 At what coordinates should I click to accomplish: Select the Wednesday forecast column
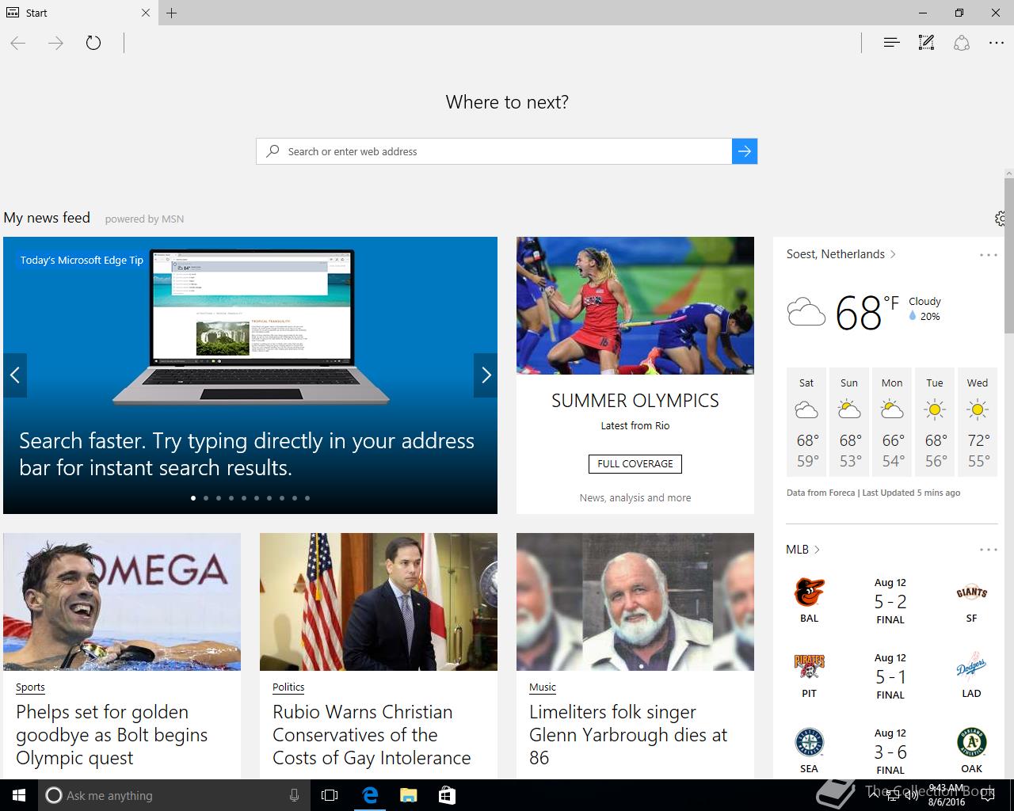pos(978,422)
